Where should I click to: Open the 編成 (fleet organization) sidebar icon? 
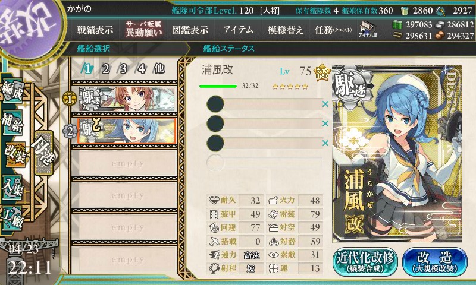point(12,90)
